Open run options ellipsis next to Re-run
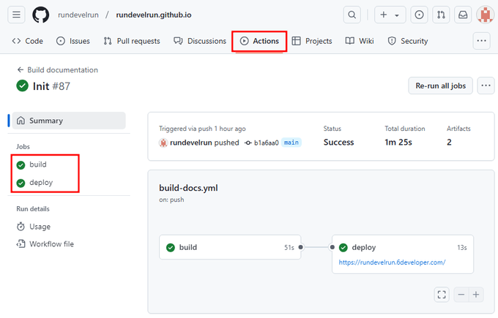Viewport: 498px width, 318px height. [x=486, y=86]
